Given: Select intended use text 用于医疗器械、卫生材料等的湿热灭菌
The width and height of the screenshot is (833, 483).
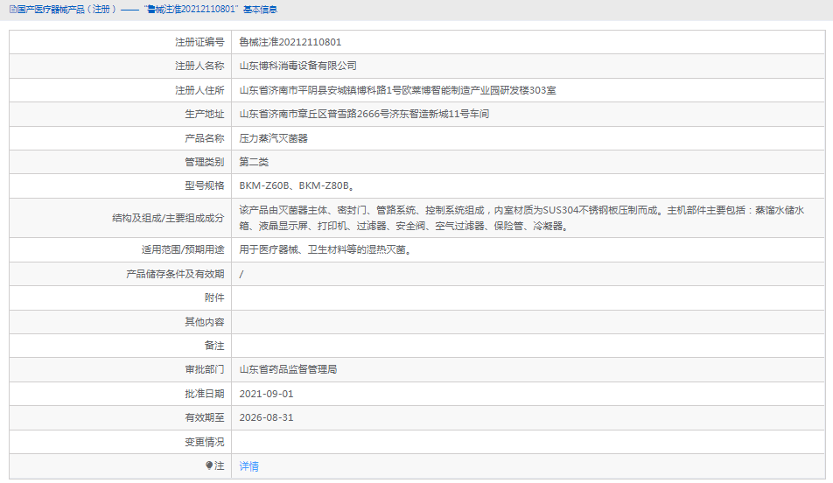Looking at the screenshot, I should tap(325, 249).
